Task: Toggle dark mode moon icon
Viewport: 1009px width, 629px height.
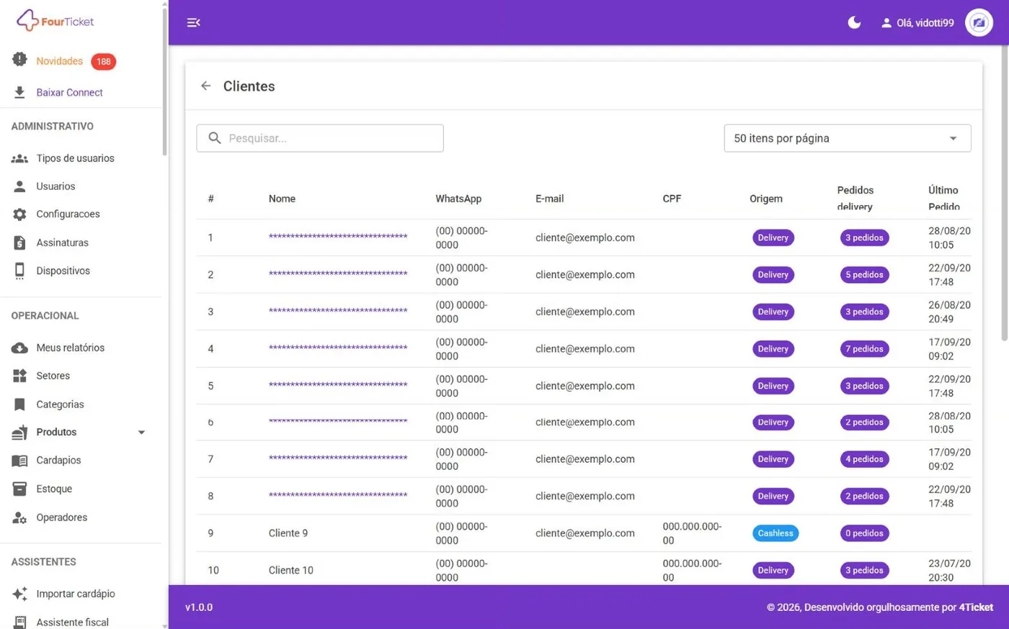Action: (854, 22)
